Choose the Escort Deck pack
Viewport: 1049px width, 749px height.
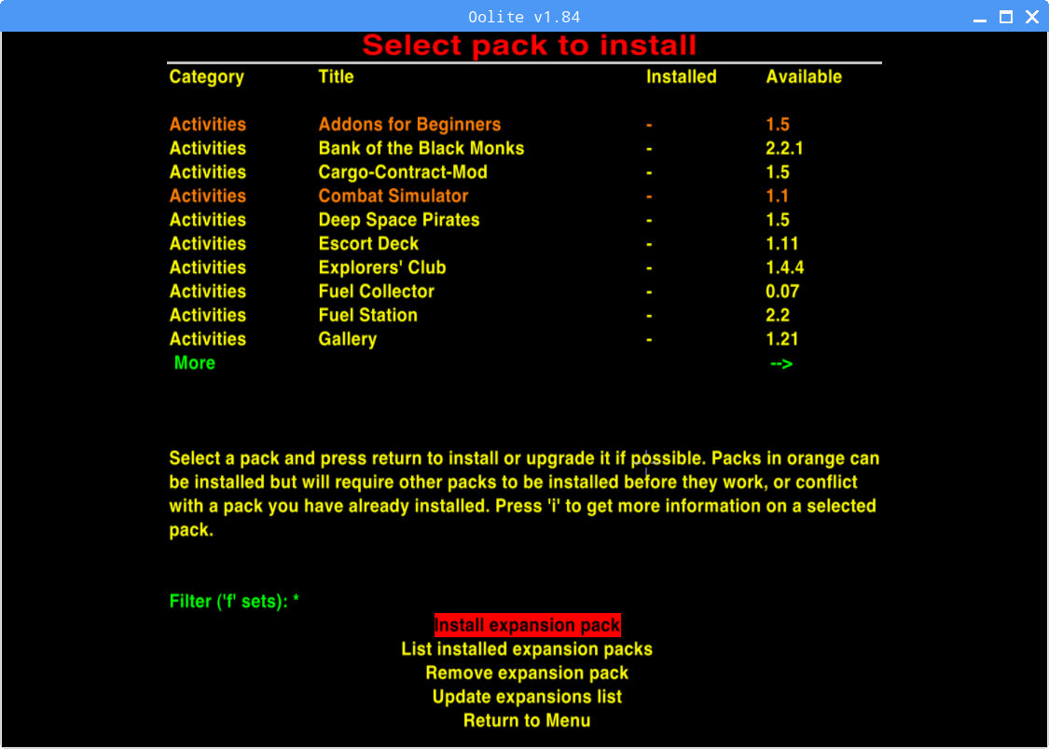point(368,244)
